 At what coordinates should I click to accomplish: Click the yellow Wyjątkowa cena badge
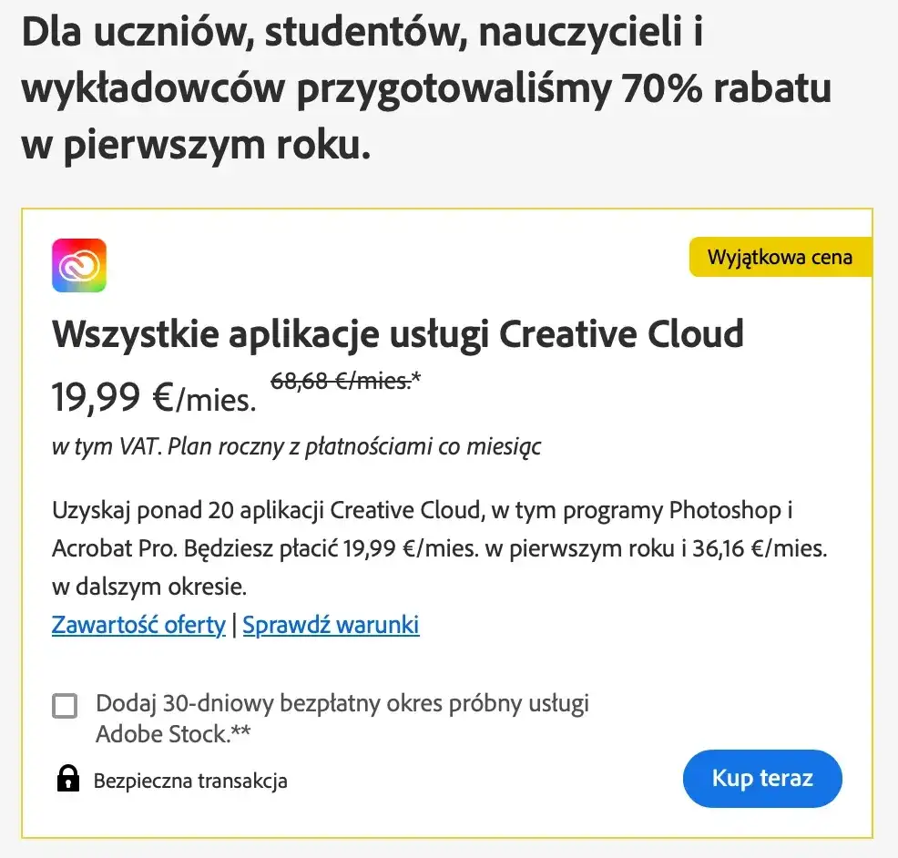click(781, 257)
